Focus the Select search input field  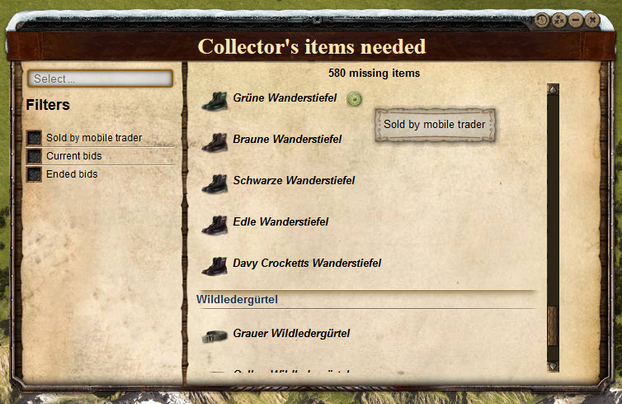(x=101, y=78)
